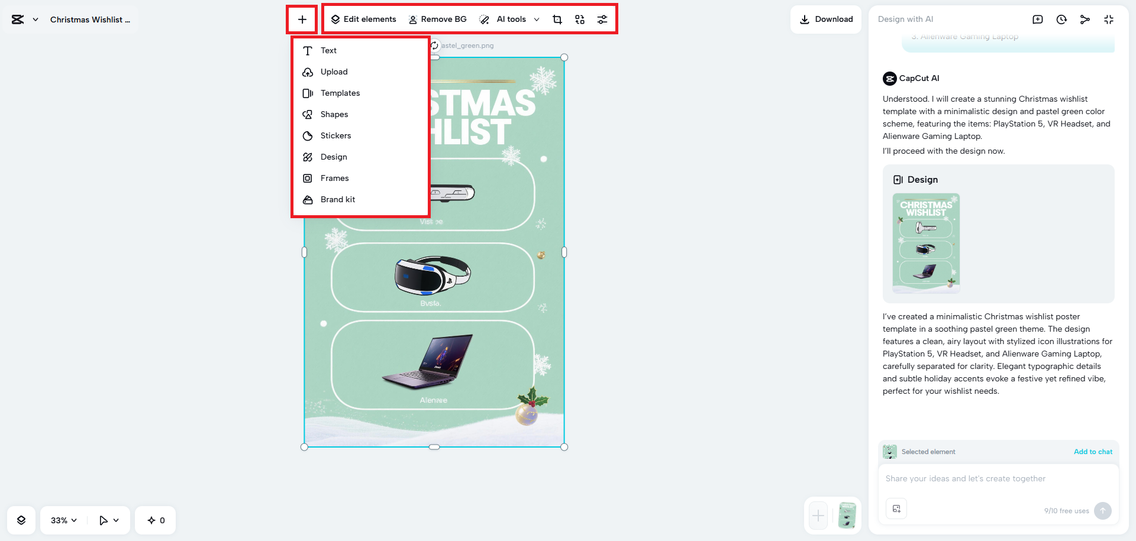This screenshot has width=1136, height=541.
Task: Choose Templates from the add menu
Action: [340, 93]
